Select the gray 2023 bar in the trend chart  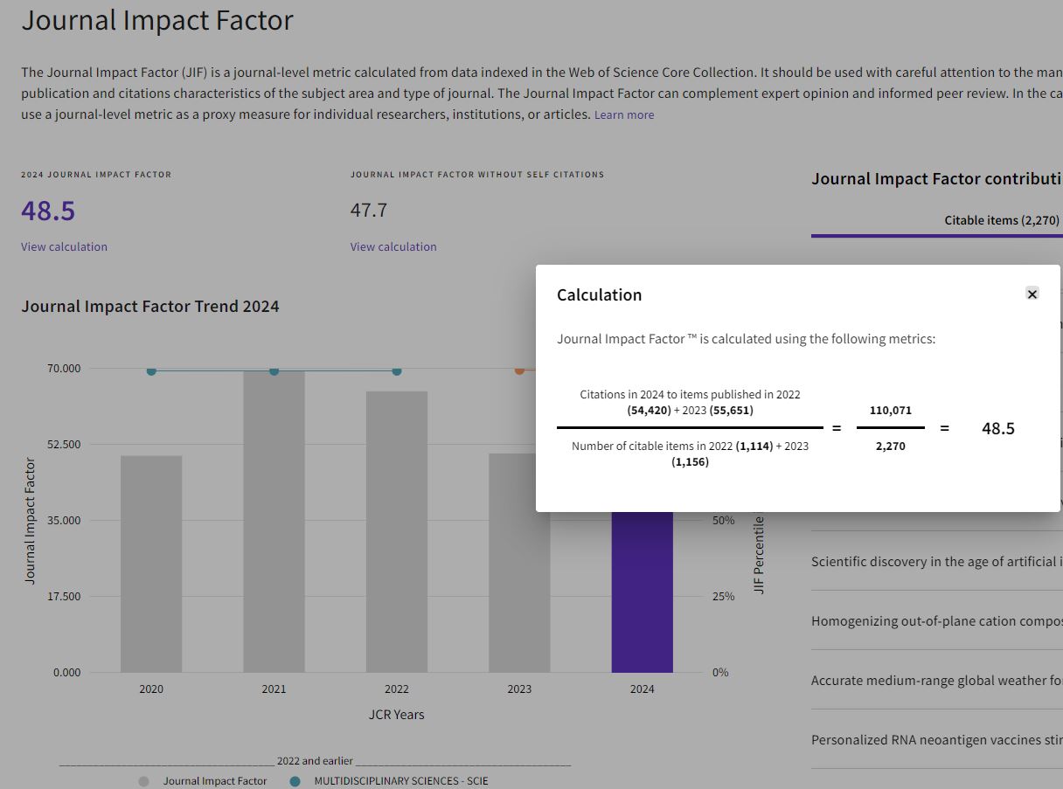coord(519,563)
